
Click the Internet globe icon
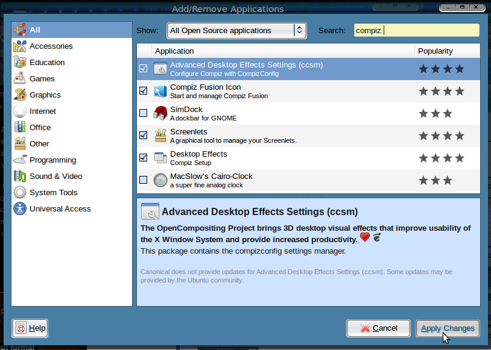point(20,111)
